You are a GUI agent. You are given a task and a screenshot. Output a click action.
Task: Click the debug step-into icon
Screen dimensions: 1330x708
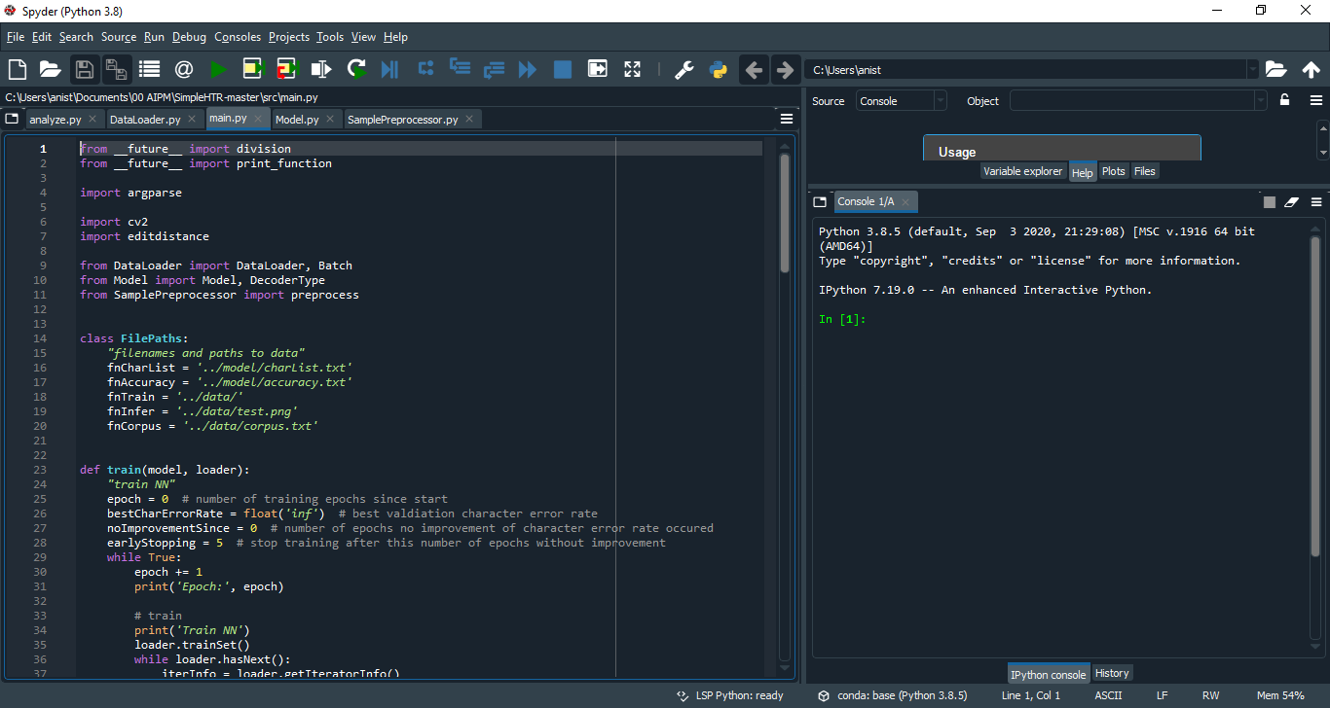460,69
